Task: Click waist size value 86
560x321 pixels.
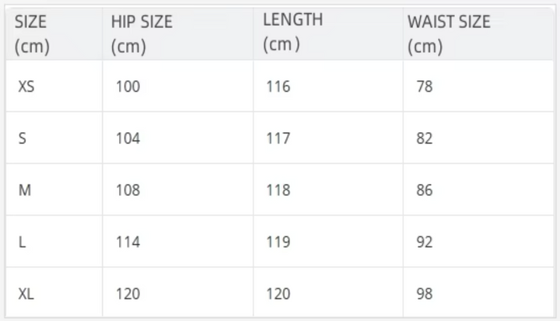Action: (x=425, y=190)
